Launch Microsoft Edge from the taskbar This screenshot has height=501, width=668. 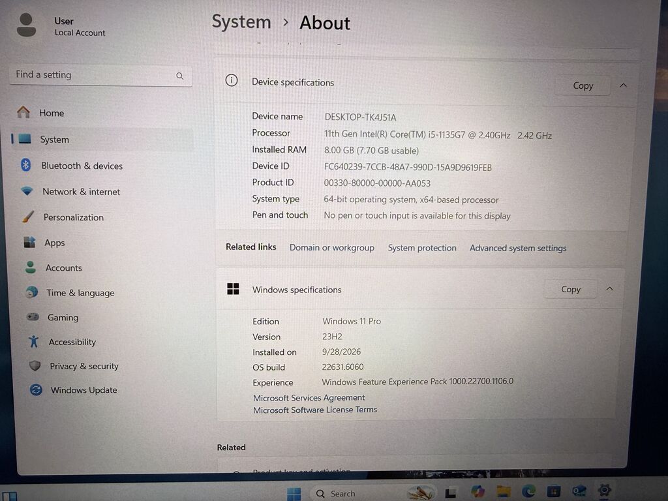coord(528,491)
